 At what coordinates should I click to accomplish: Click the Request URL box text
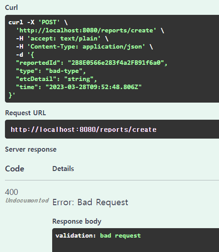tap(84, 130)
